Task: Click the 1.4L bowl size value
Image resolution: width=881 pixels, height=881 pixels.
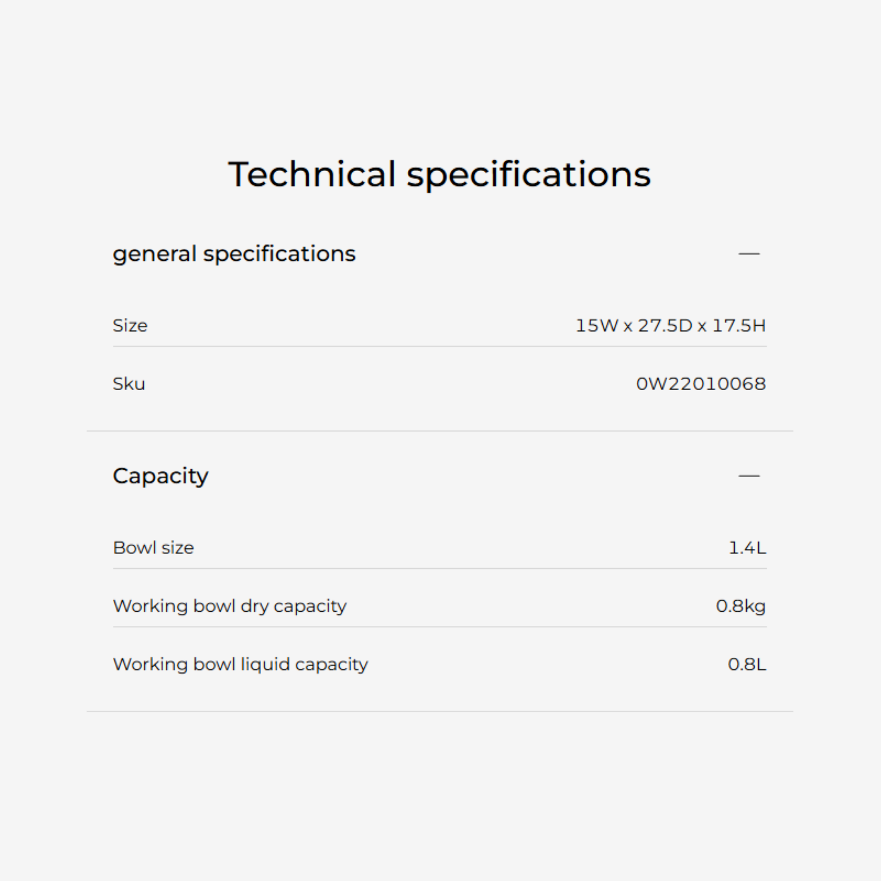Action: [747, 548]
